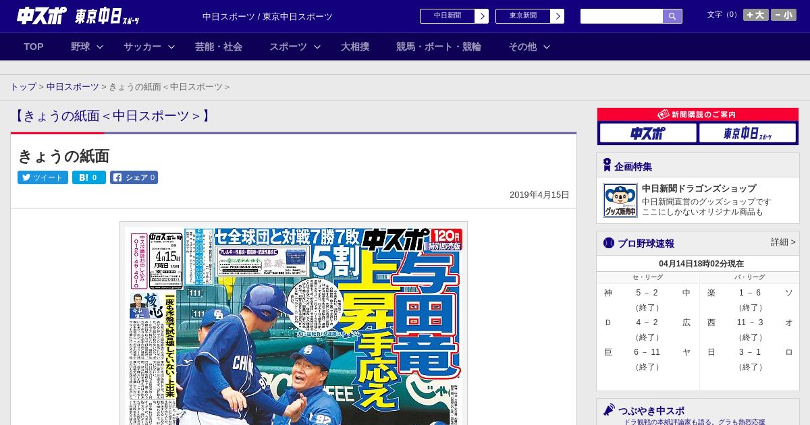The height and width of the screenshot is (425, 810).
Task: Open the グッズ販売中 Doala thumbnail
Action: click(x=620, y=200)
